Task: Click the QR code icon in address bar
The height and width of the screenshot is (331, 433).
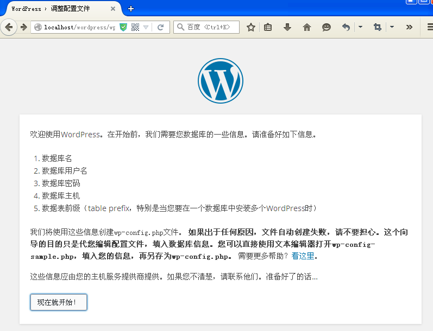Action: (x=135, y=27)
